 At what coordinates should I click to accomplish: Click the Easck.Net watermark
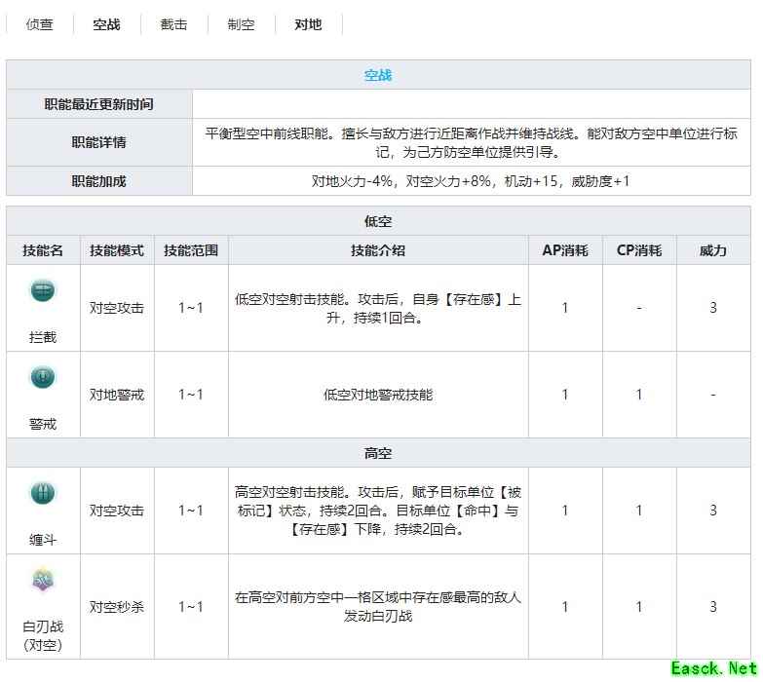tap(714, 668)
